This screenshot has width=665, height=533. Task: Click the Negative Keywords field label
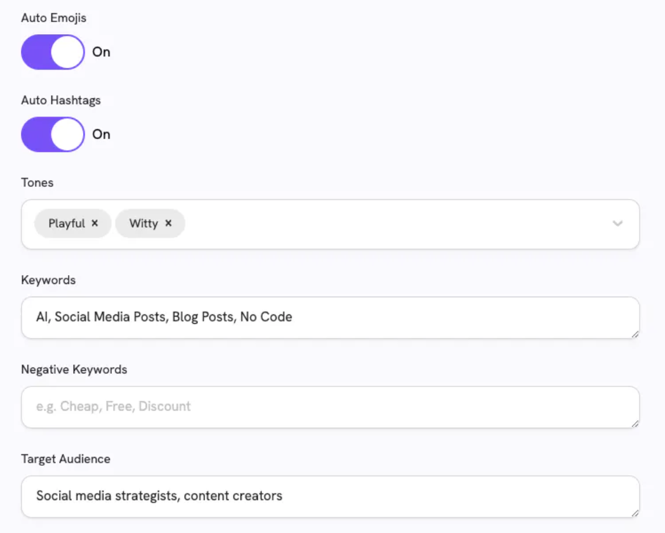point(74,369)
